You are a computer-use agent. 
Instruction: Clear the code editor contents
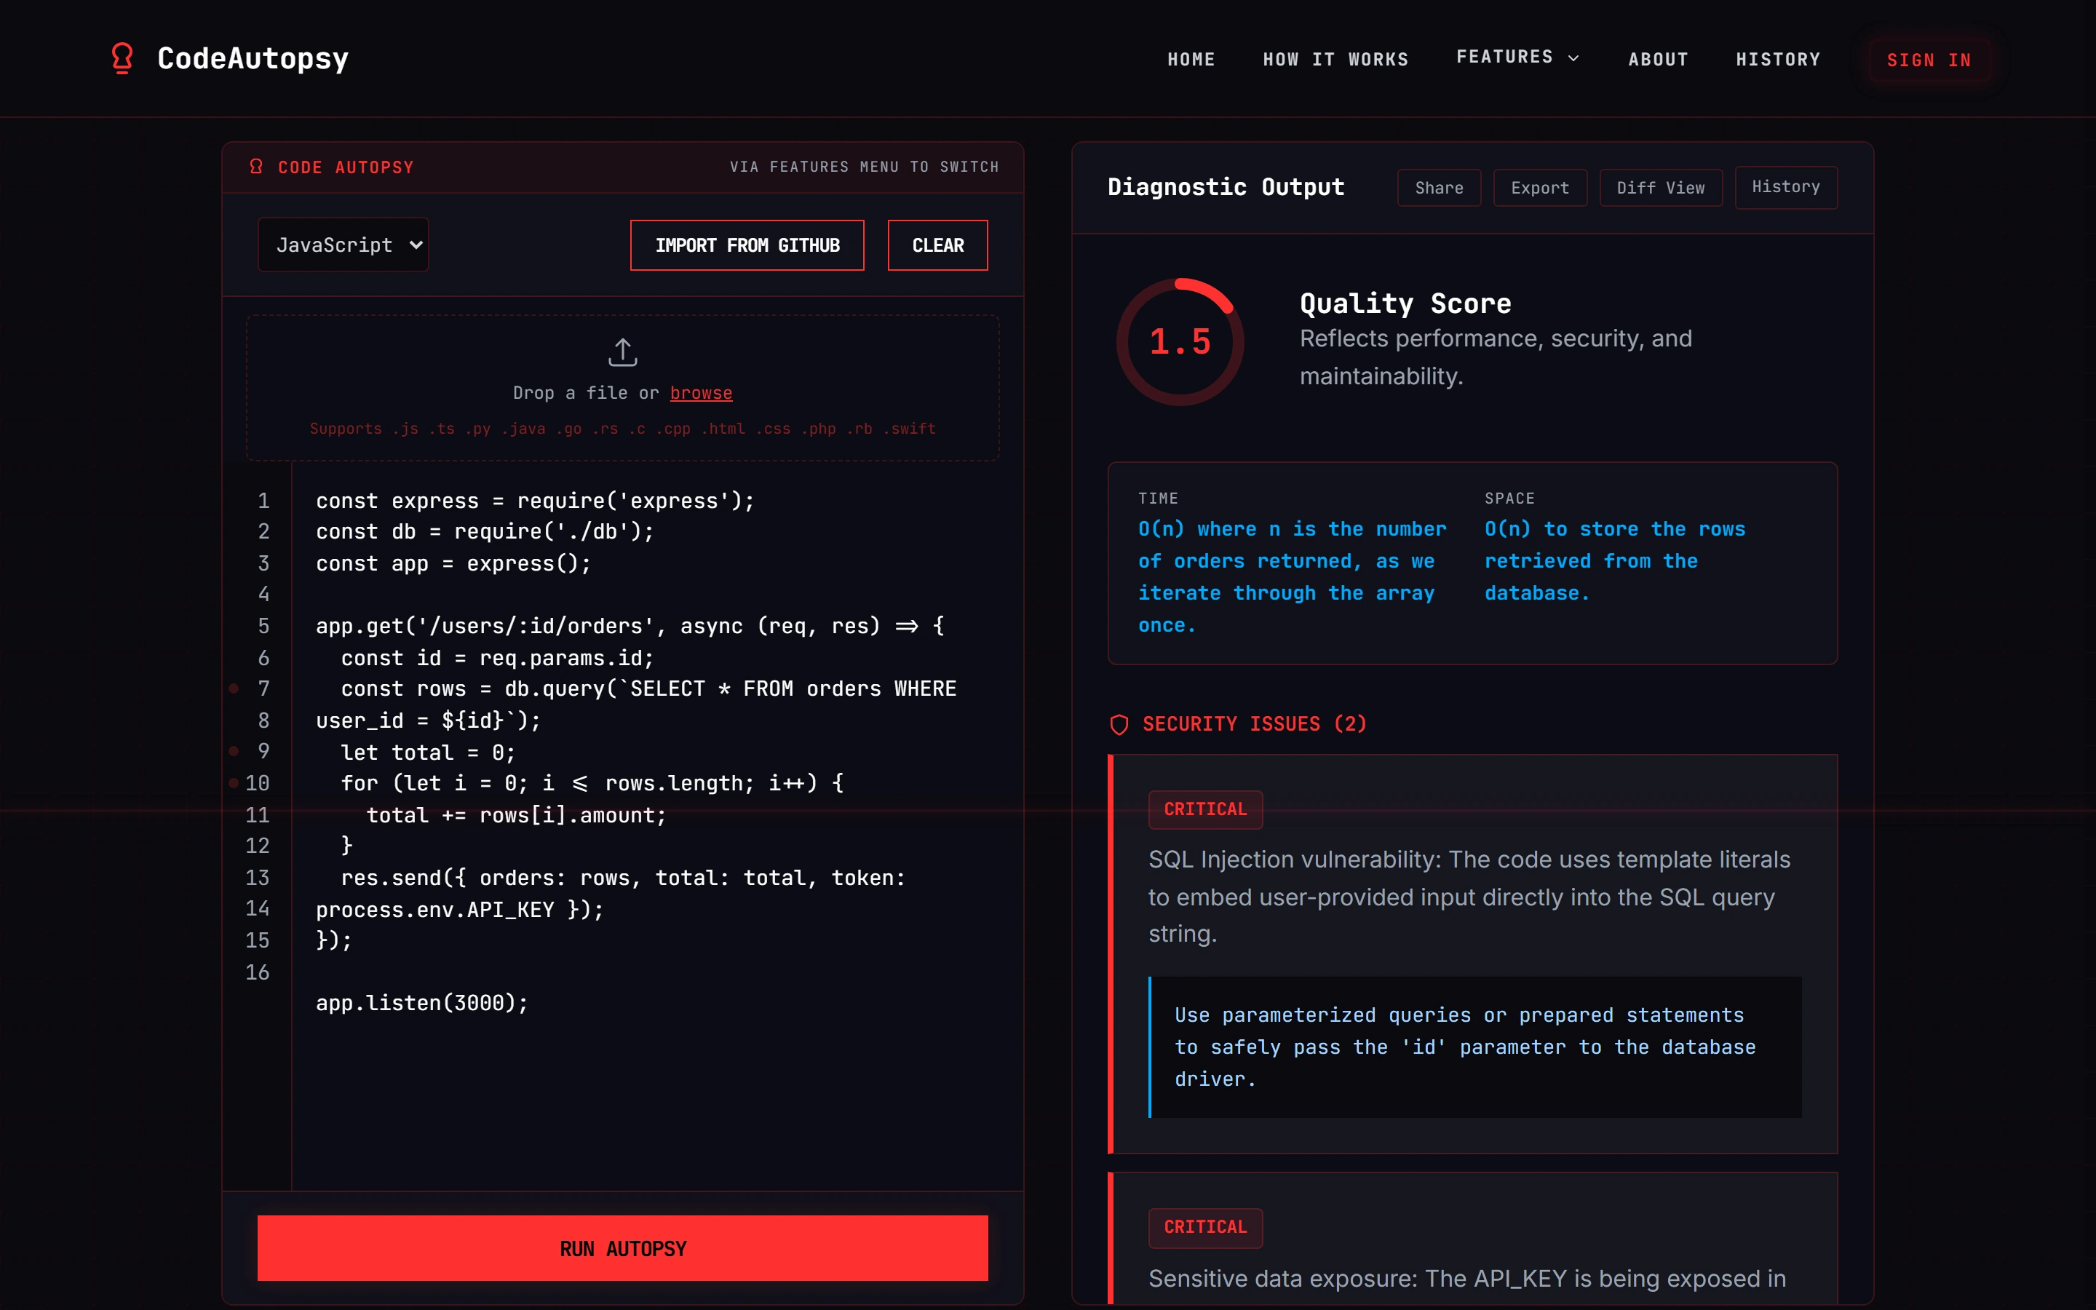click(x=938, y=245)
